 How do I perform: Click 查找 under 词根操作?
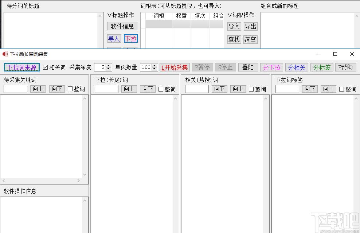(234, 39)
